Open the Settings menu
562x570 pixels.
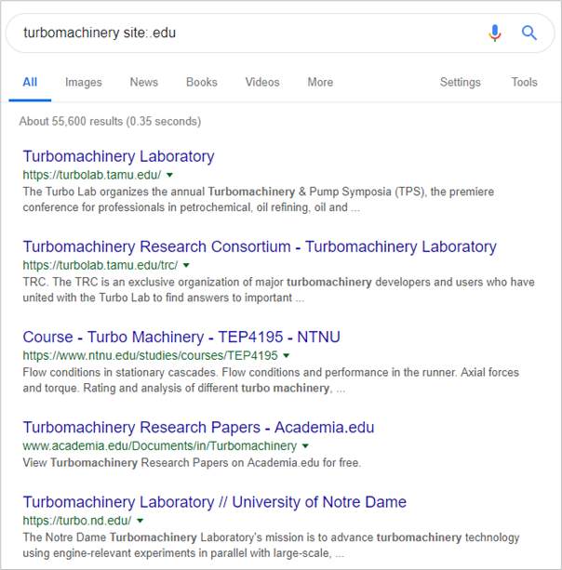[461, 82]
